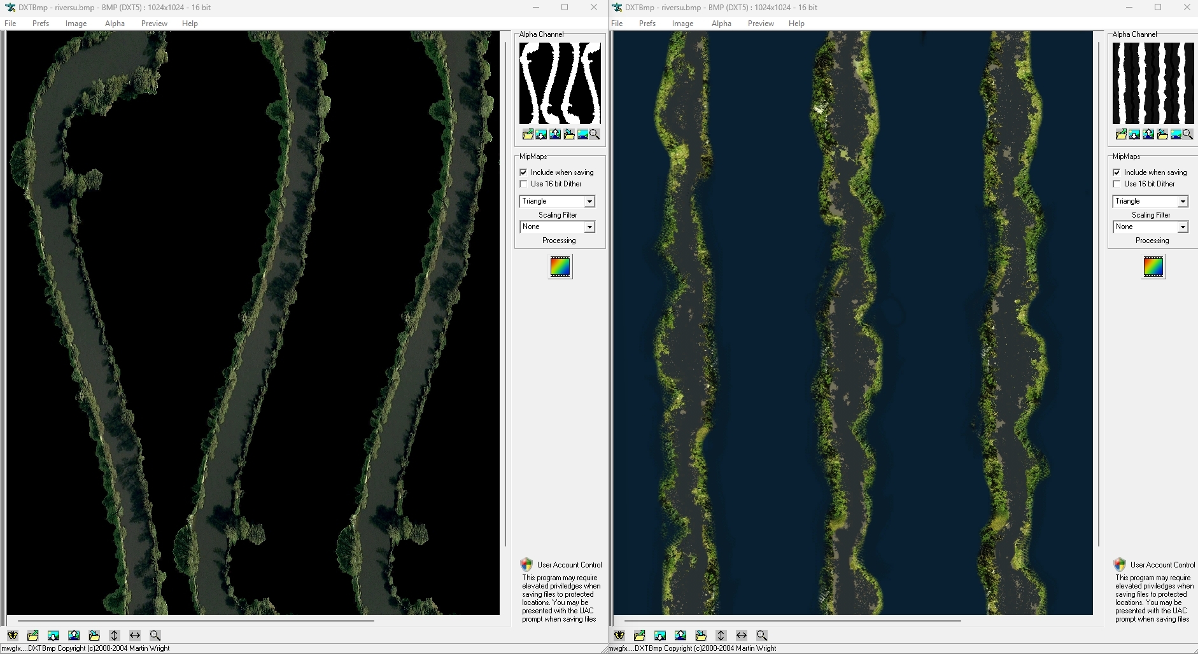Open the Preview menu in right window
Viewport: 1198px width, 654px height.
761,24
